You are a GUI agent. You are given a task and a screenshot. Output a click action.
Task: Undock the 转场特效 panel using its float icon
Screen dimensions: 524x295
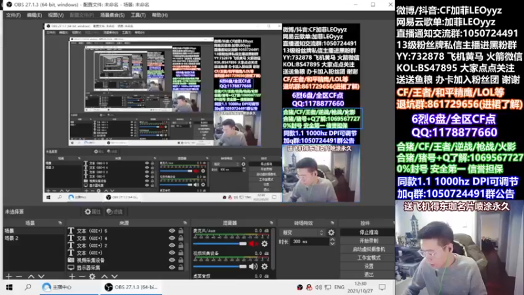332,223
